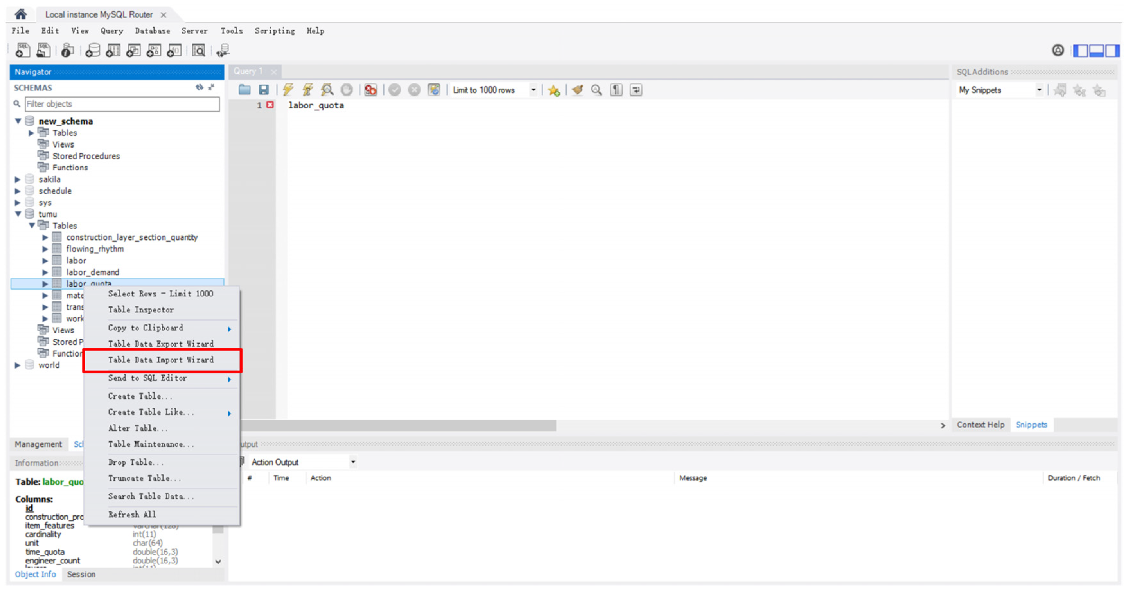Viewport: 1130px width, 593px height.
Task: Open the Database menu
Action: click(x=152, y=31)
